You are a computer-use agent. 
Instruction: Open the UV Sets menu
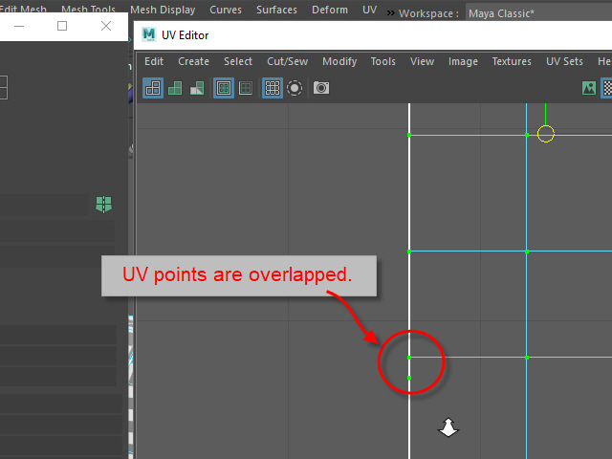coord(564,61)
